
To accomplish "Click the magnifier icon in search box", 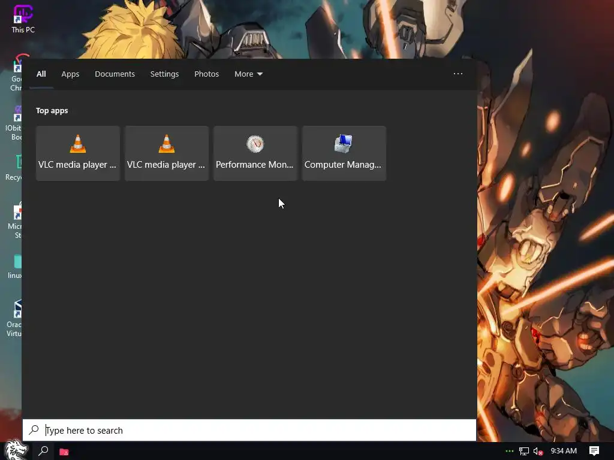I will [34, 430].
